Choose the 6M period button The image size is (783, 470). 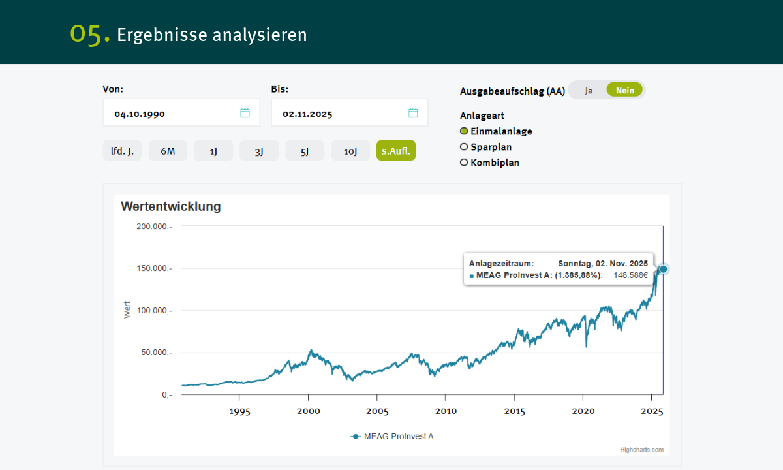[x=168, y=151]
